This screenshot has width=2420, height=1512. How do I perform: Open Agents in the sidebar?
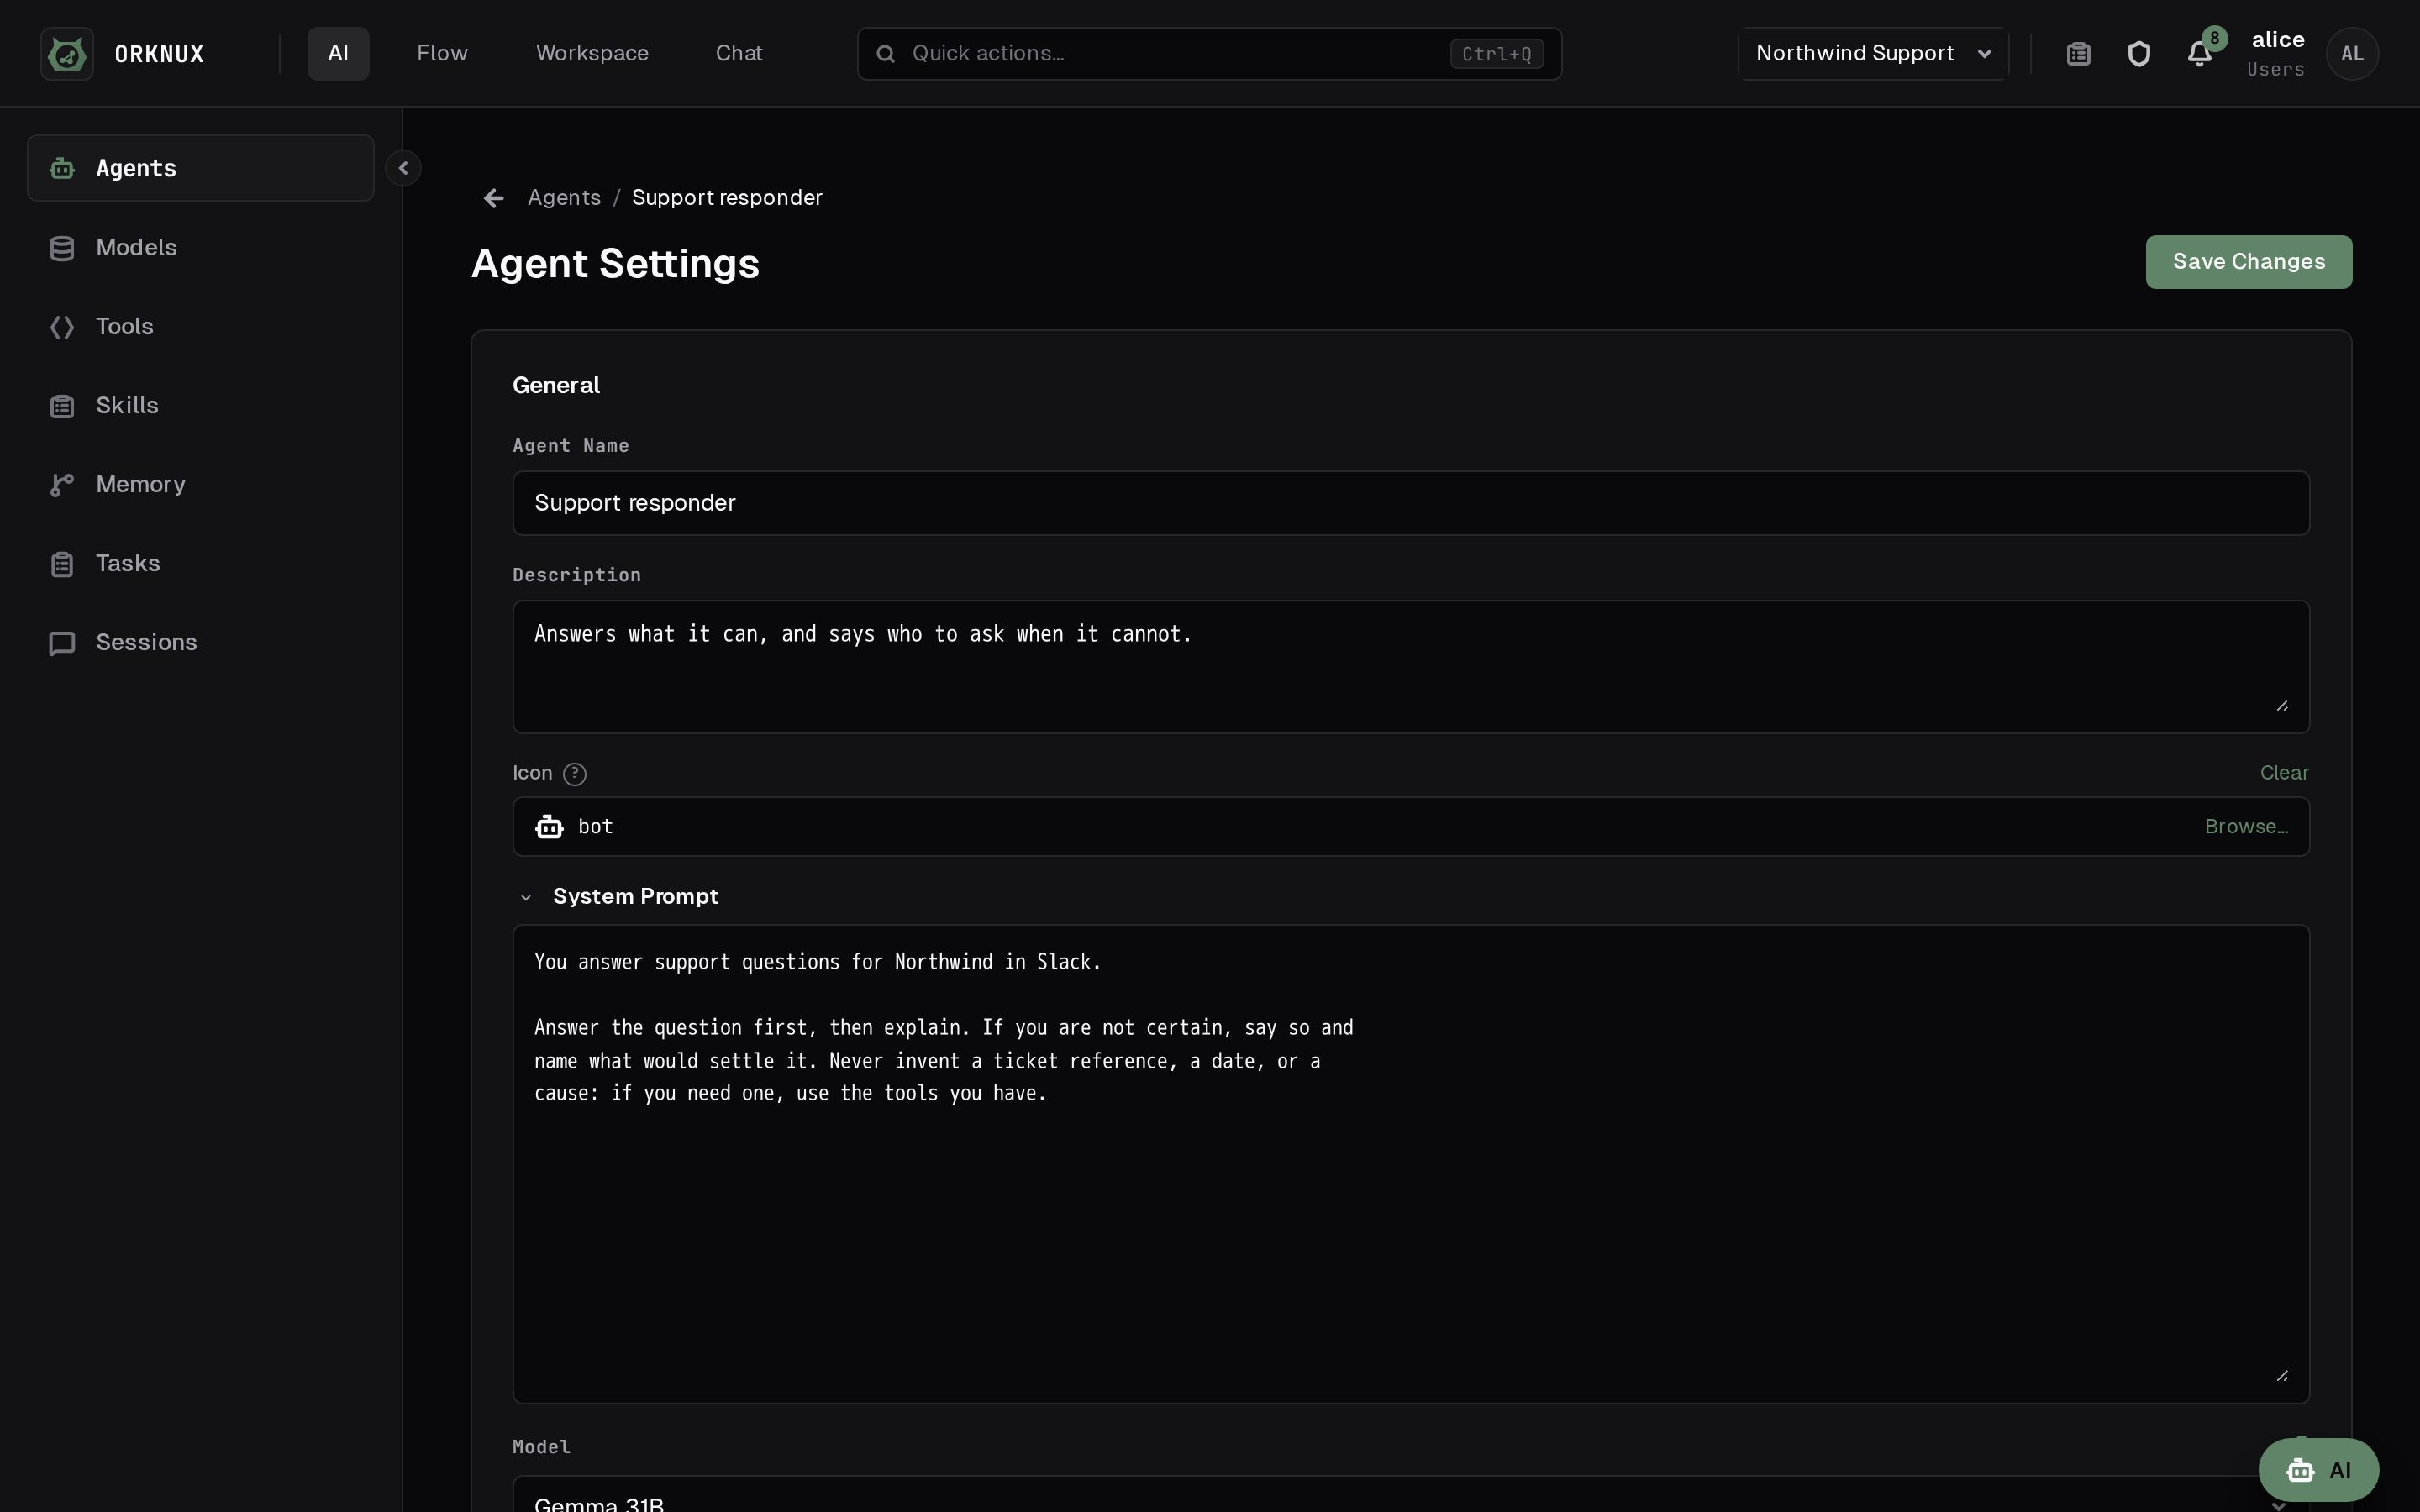pyautogui.click(x=200, y=168)
